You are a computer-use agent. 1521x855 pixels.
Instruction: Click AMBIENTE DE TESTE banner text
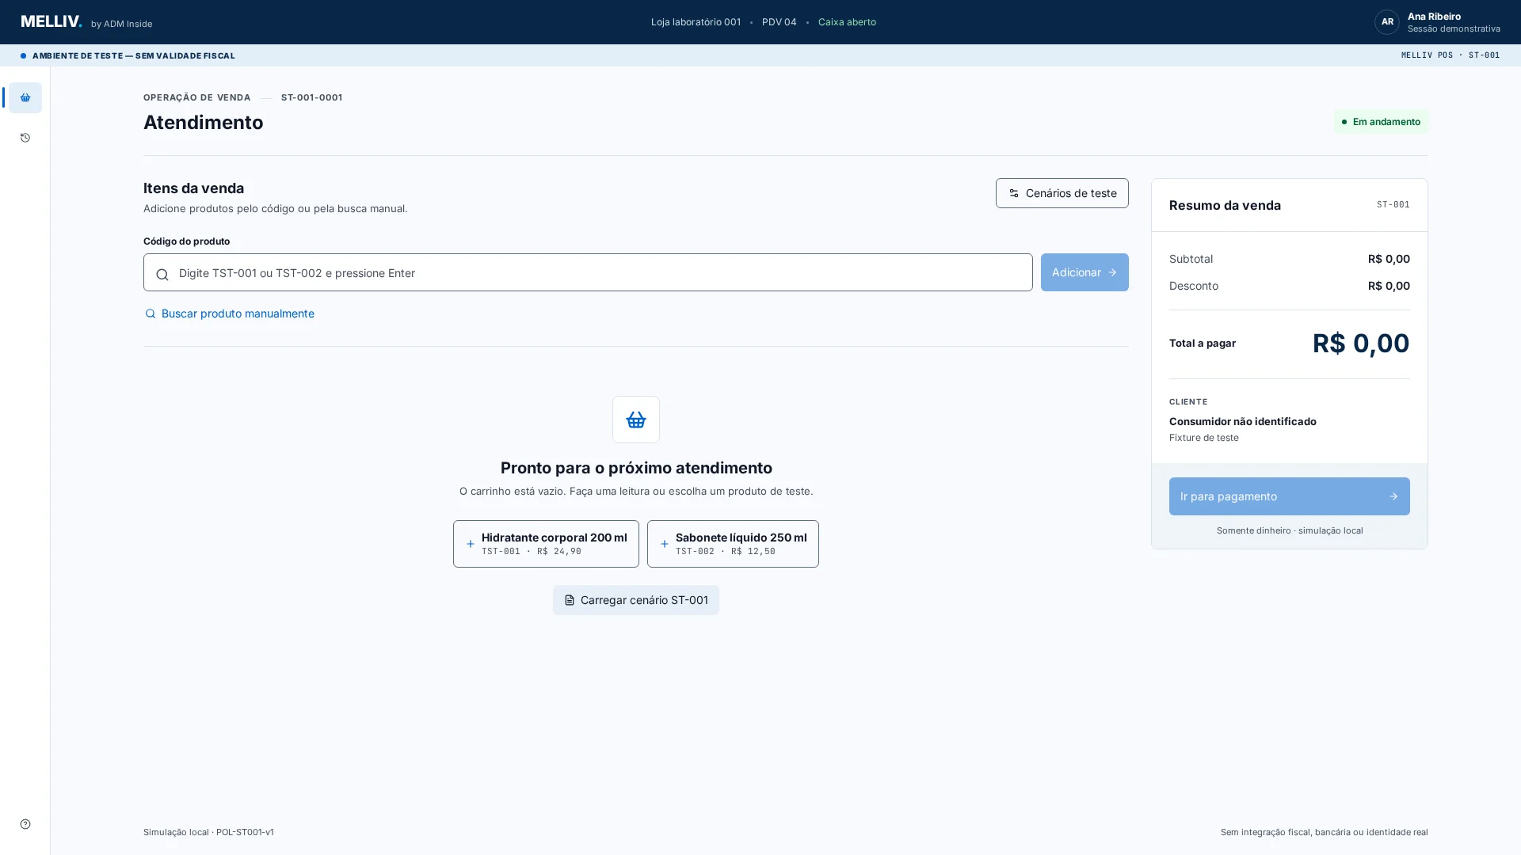pos(133,55)
